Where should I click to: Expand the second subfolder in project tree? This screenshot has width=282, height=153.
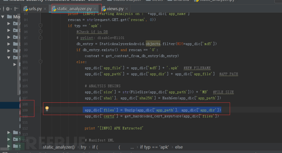(9, 30)
